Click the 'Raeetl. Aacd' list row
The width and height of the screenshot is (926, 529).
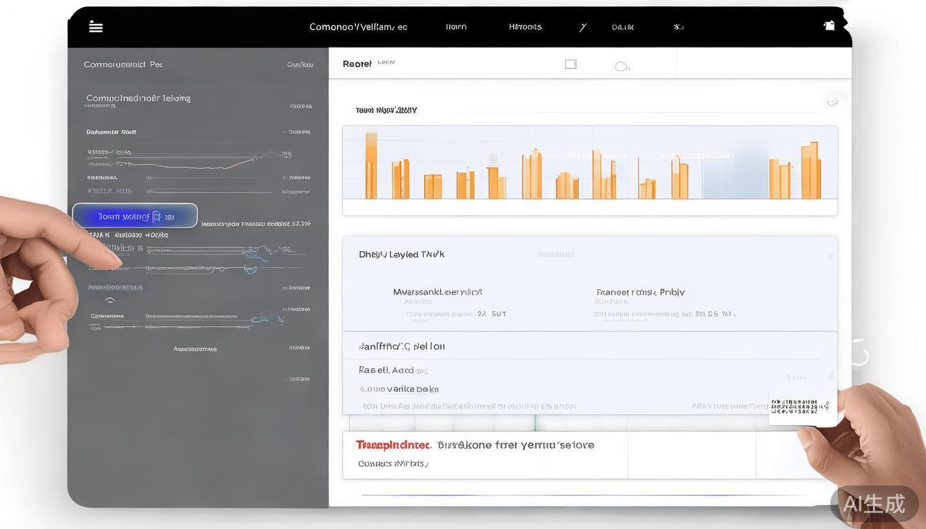tap(386, 370)
